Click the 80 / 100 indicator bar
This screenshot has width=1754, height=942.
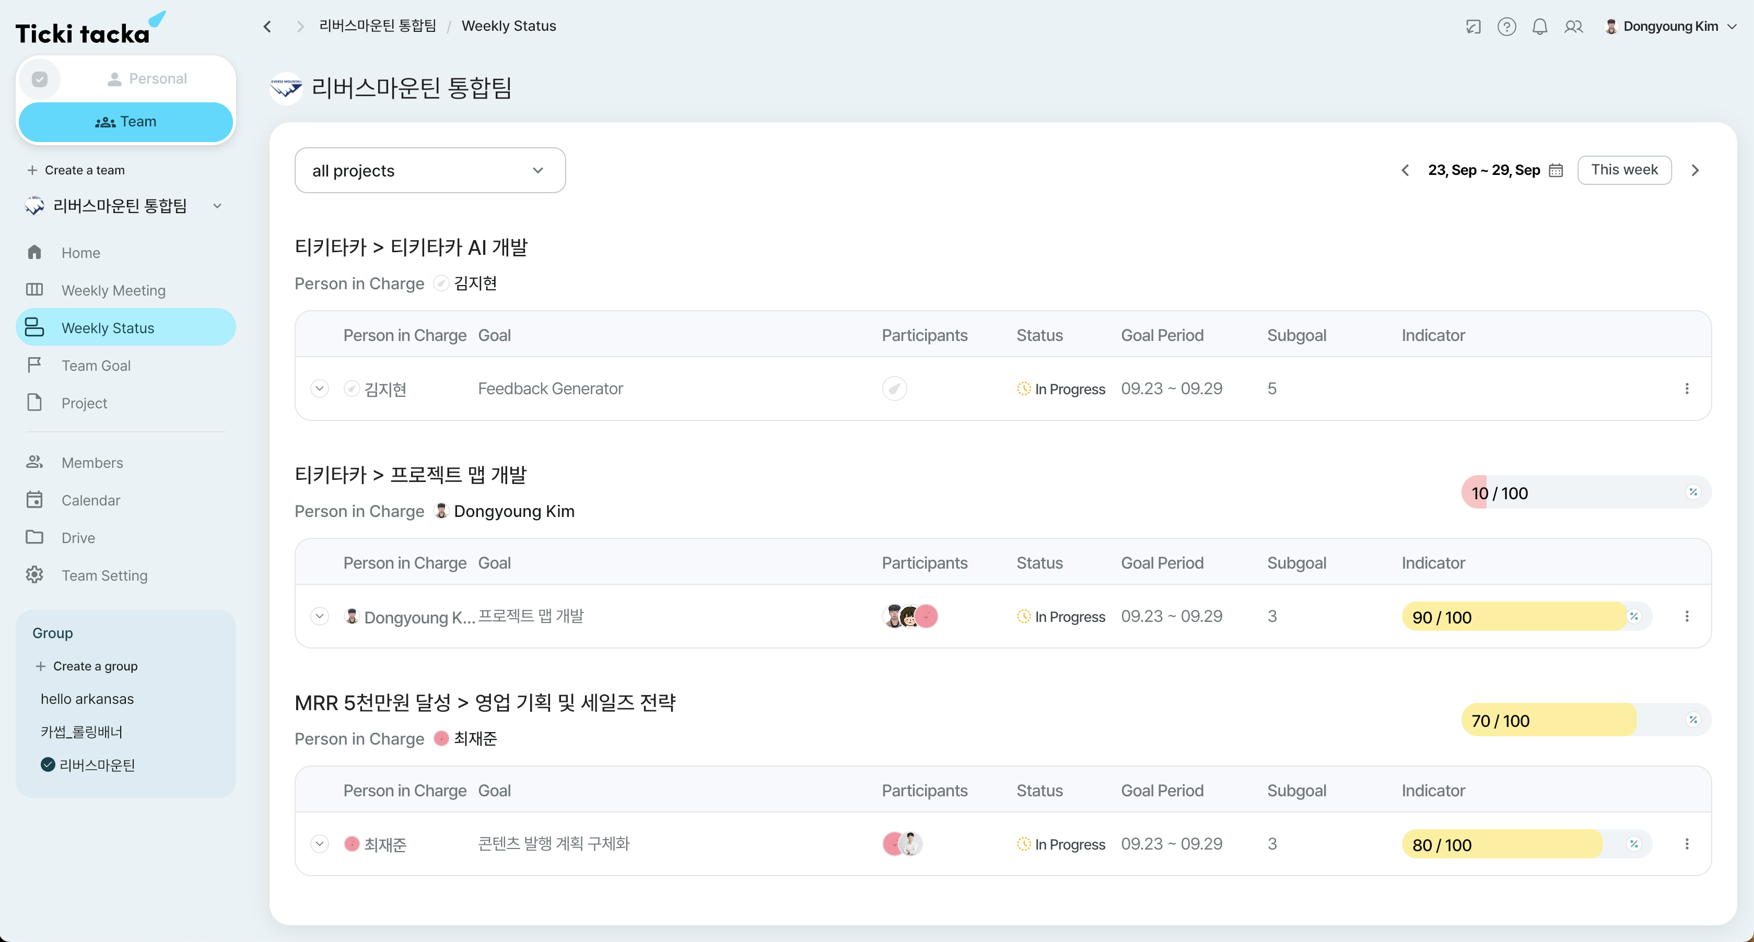[x=1527, y=845]
